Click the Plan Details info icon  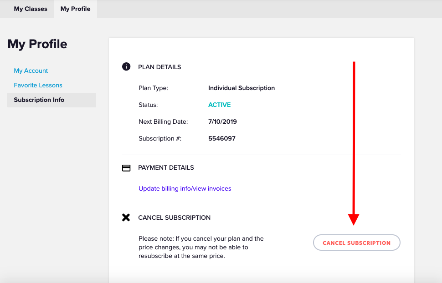pos(126,67)
